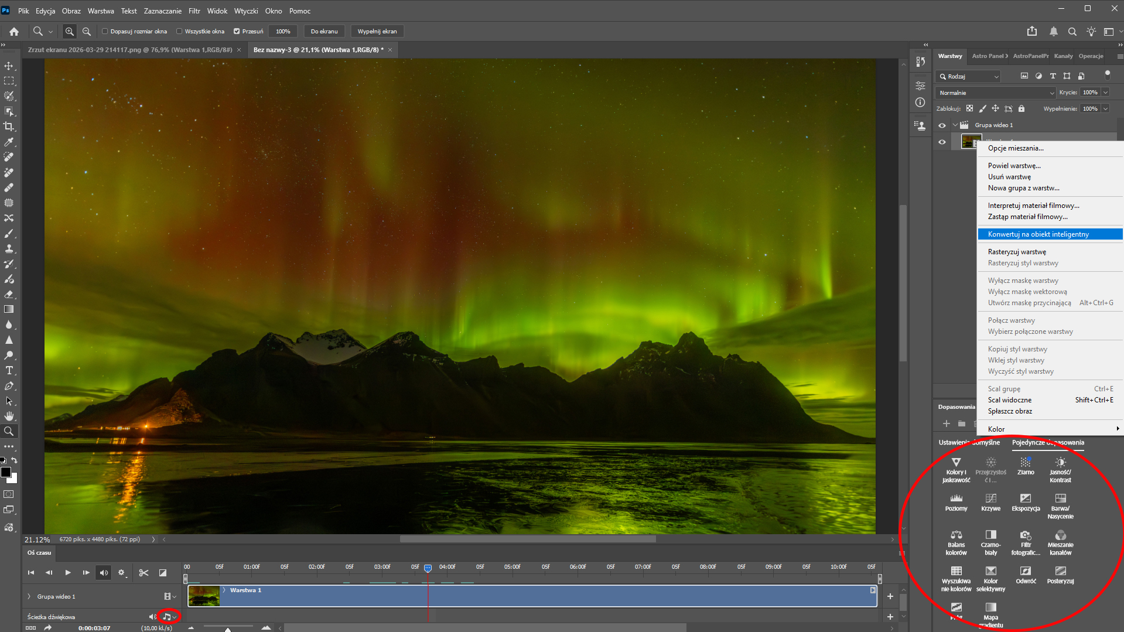Viewport: 1124px width, 632px height.
Task: Choose Konwertuj na obiekt inteligentny
Action: 1038,234
